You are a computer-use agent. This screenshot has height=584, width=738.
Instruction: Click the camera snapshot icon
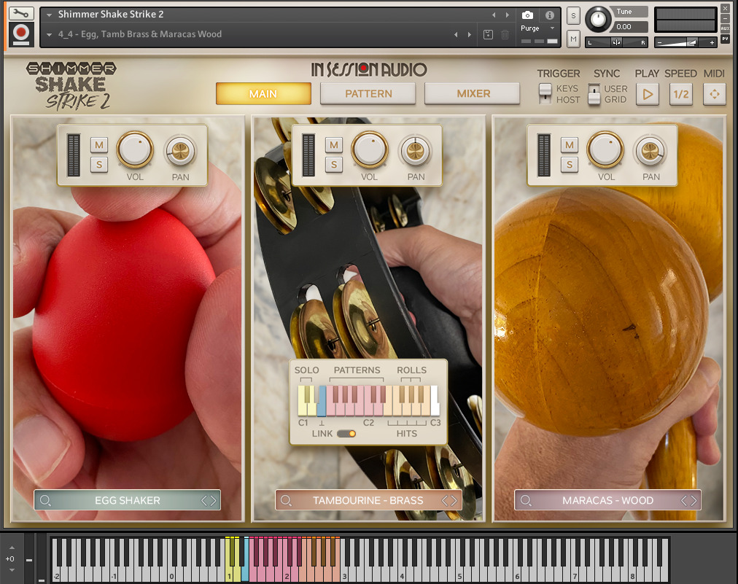click(x=527, y=15)
